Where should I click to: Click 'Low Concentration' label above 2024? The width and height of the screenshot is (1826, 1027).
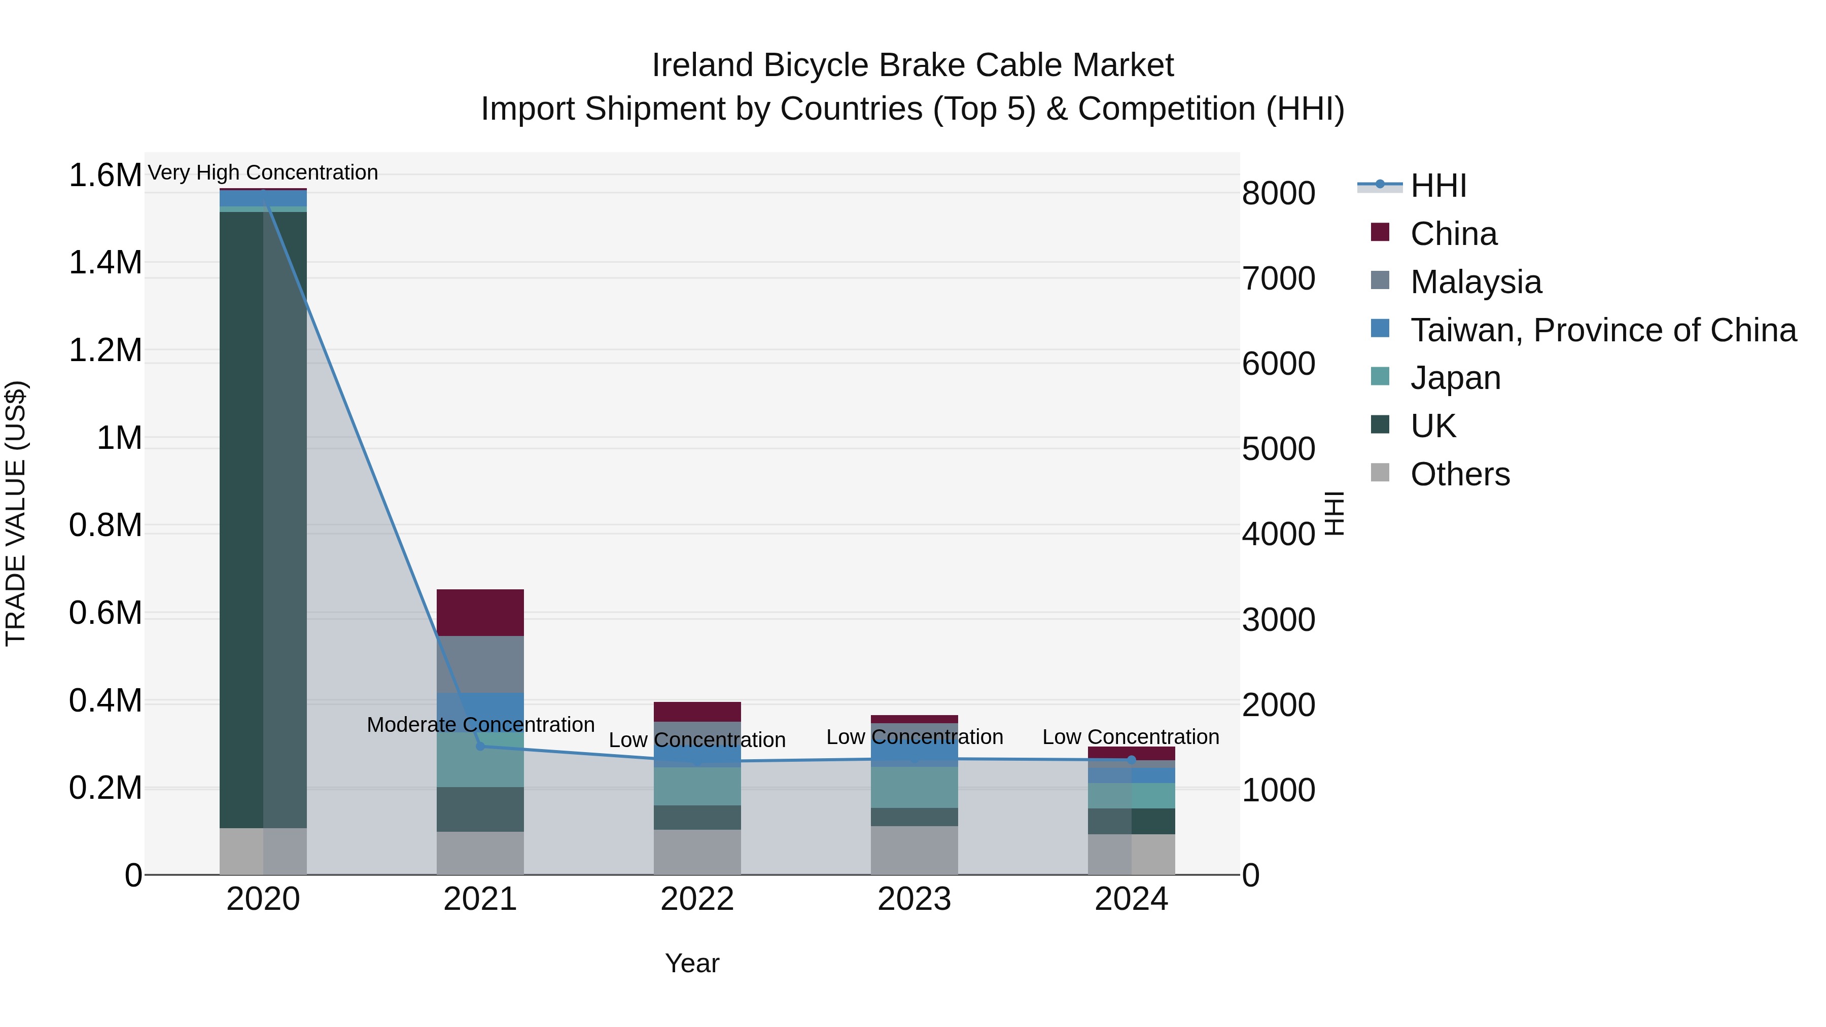tap(1131, 737)
